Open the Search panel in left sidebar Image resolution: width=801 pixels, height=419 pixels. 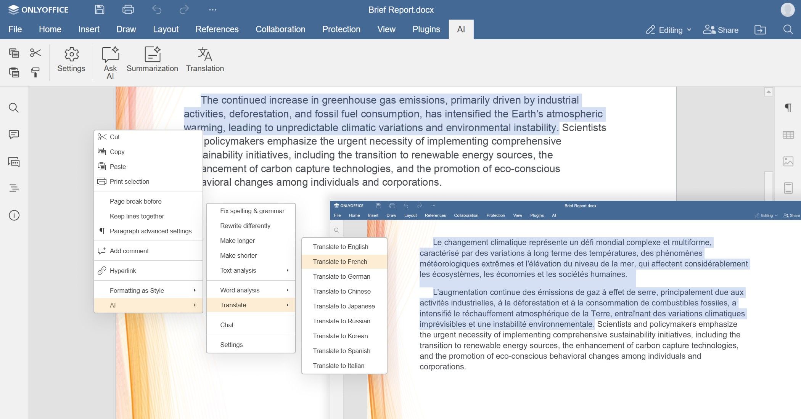[14, 108]
